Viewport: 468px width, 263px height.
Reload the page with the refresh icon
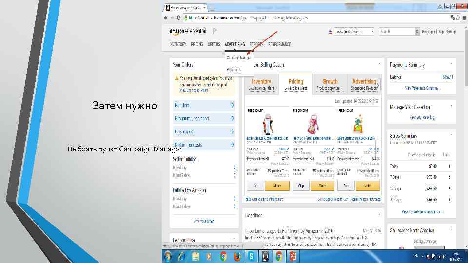click(x=178, y=18)
